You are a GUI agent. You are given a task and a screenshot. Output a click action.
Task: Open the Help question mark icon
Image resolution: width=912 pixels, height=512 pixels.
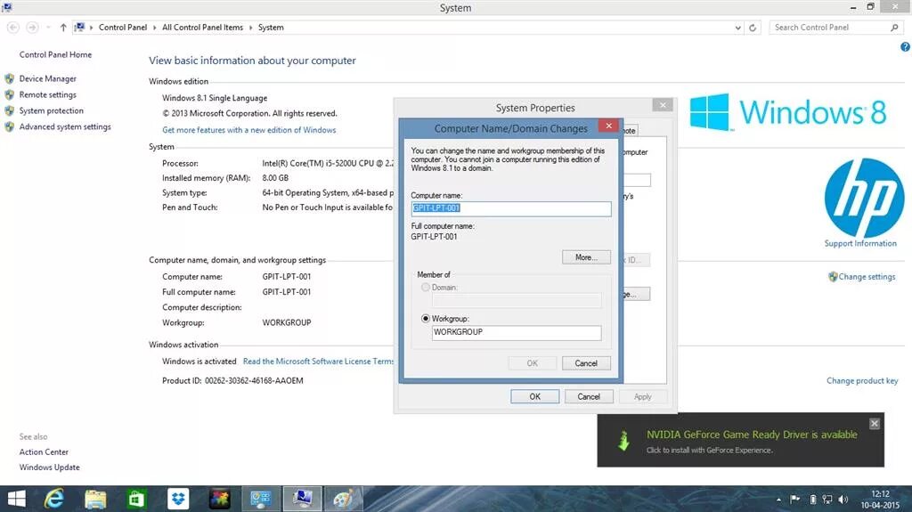[905, 47]
